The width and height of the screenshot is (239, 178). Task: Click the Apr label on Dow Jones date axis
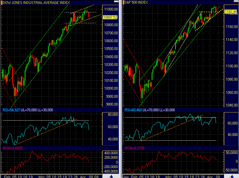pos(83,176)
